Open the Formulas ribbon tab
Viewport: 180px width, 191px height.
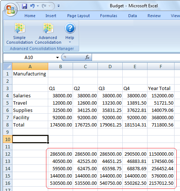point(108,16)
